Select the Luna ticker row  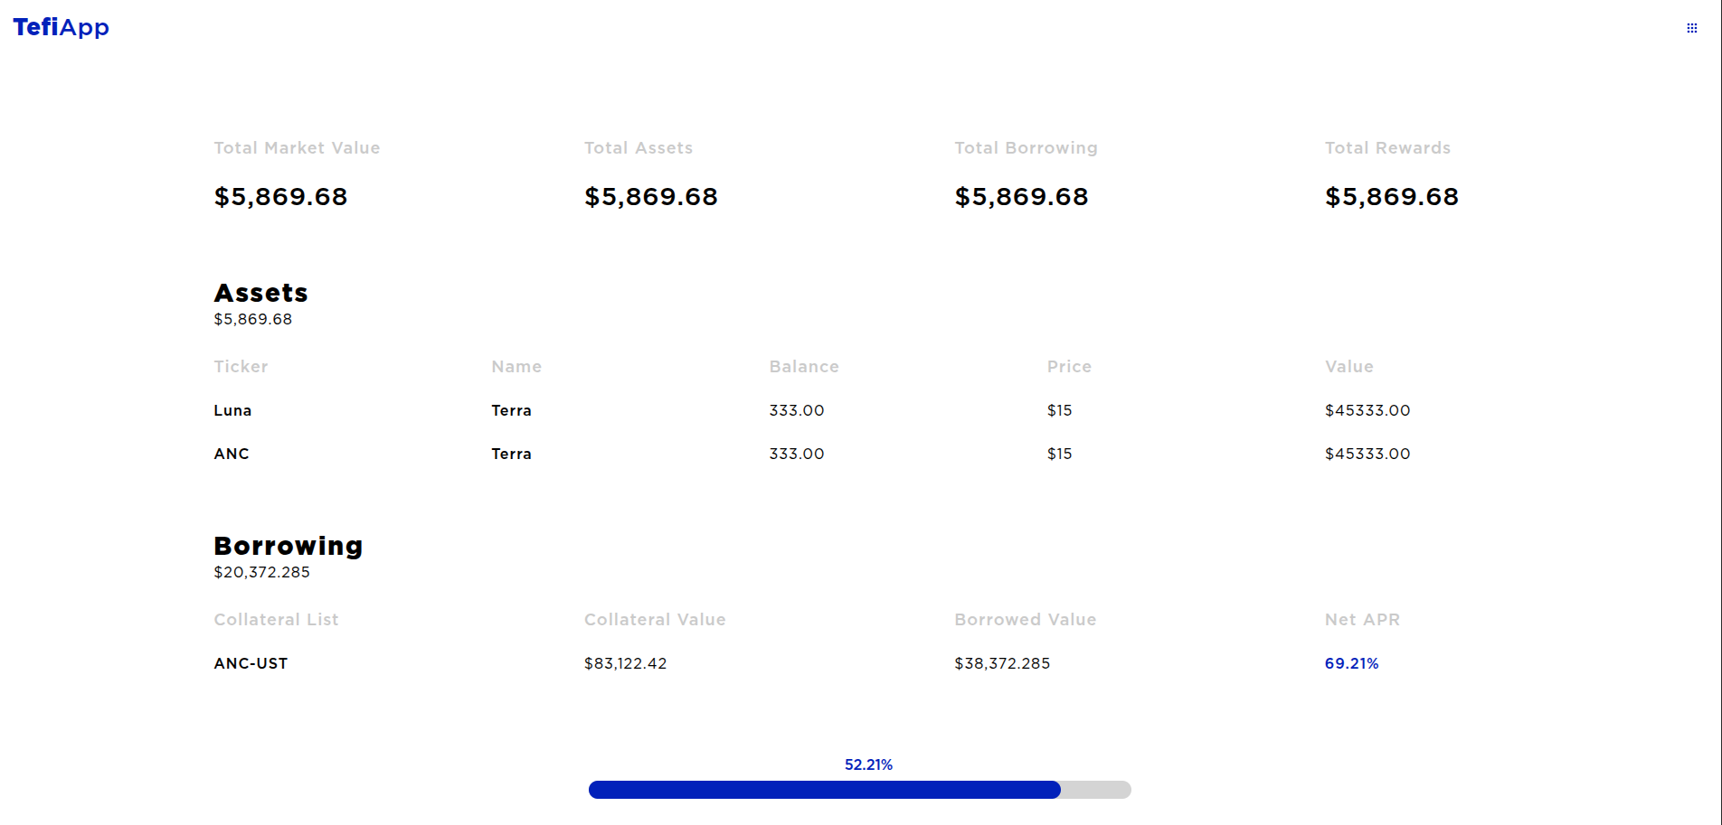point(232,410)
